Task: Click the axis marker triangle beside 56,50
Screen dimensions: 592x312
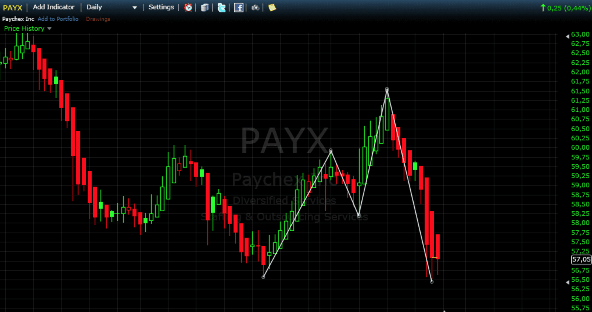Action: [x=567, y=282]
